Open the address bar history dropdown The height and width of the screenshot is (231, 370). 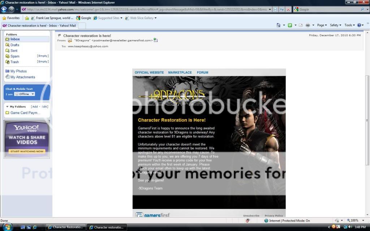click(270, 9)
